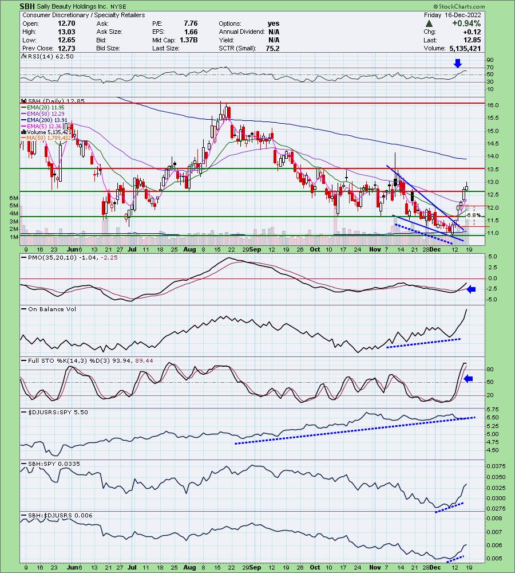
Task: Click the EMA(50) 12.29 legend entry
Action: 46,113
